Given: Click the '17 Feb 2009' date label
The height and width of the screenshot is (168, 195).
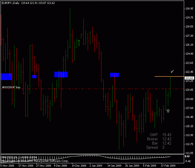Looking at the screenshot, I should click(x=168, y=166).
